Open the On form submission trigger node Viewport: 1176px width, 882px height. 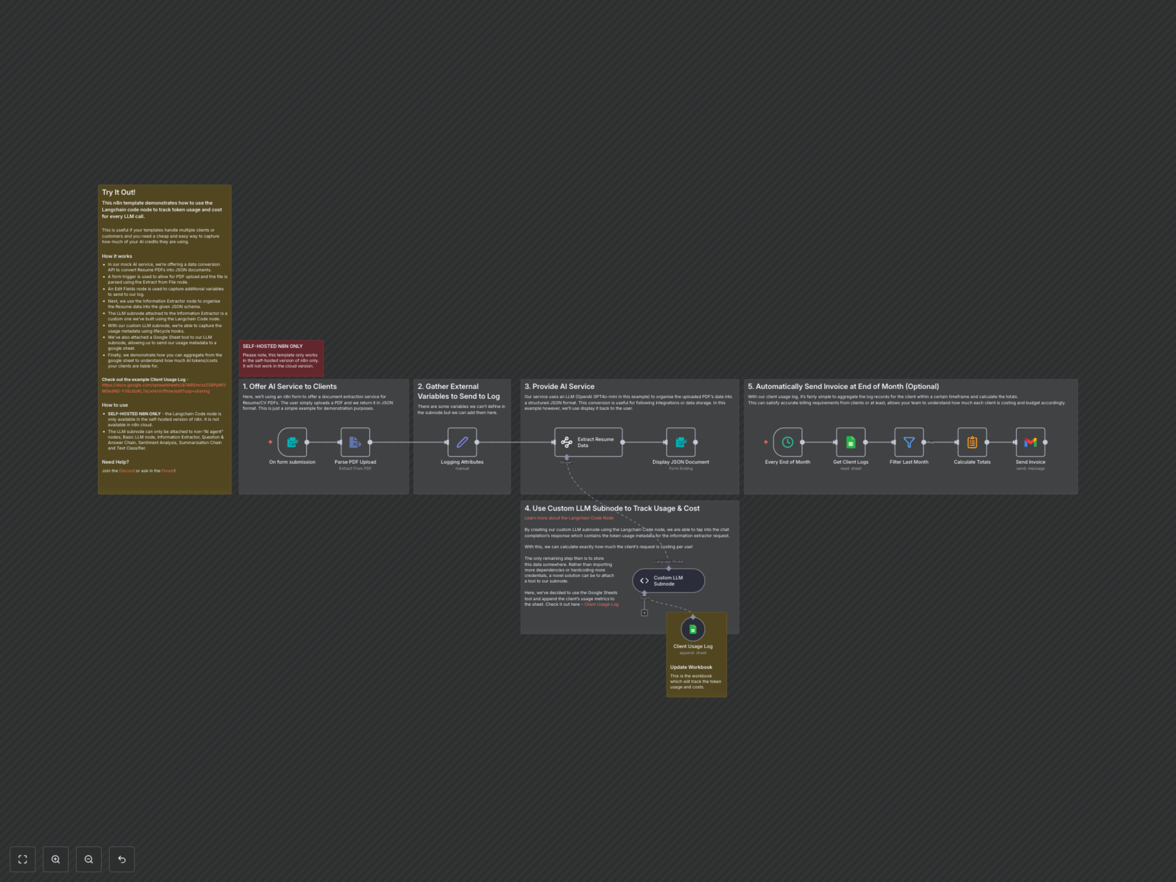click(x=292, y=442)
